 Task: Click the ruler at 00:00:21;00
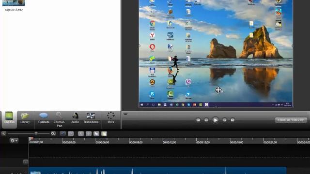[270, 142]
